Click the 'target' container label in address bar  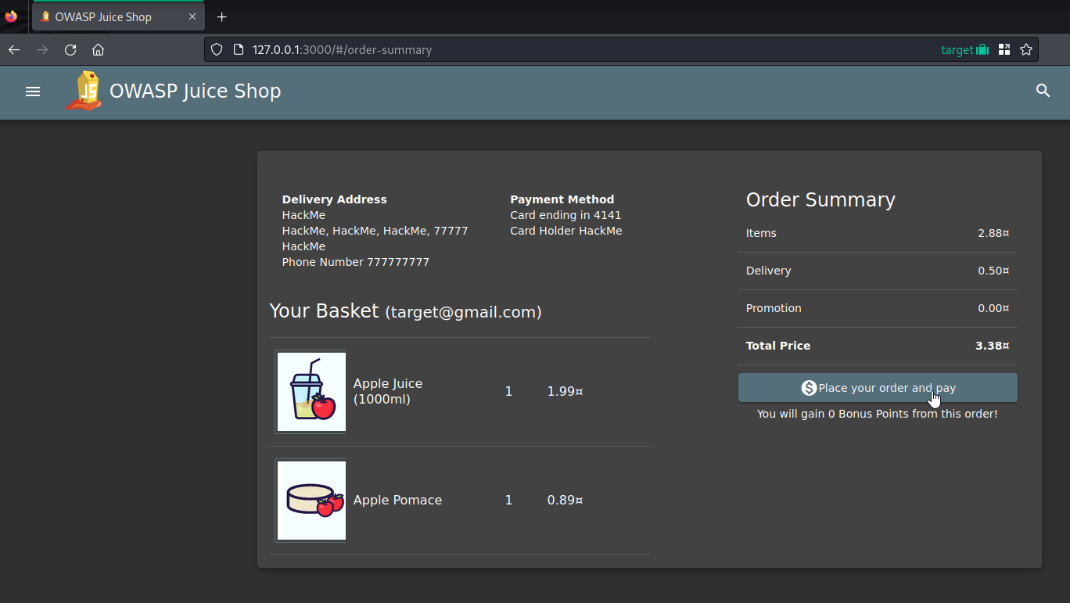[957, 50]
